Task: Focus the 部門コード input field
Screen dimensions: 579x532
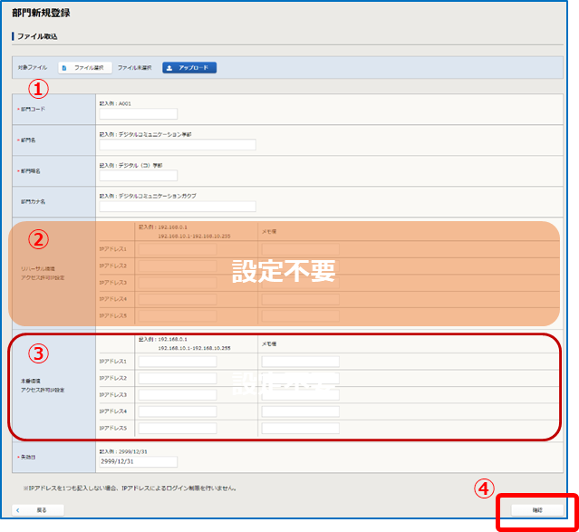Action: click(138, 114)
